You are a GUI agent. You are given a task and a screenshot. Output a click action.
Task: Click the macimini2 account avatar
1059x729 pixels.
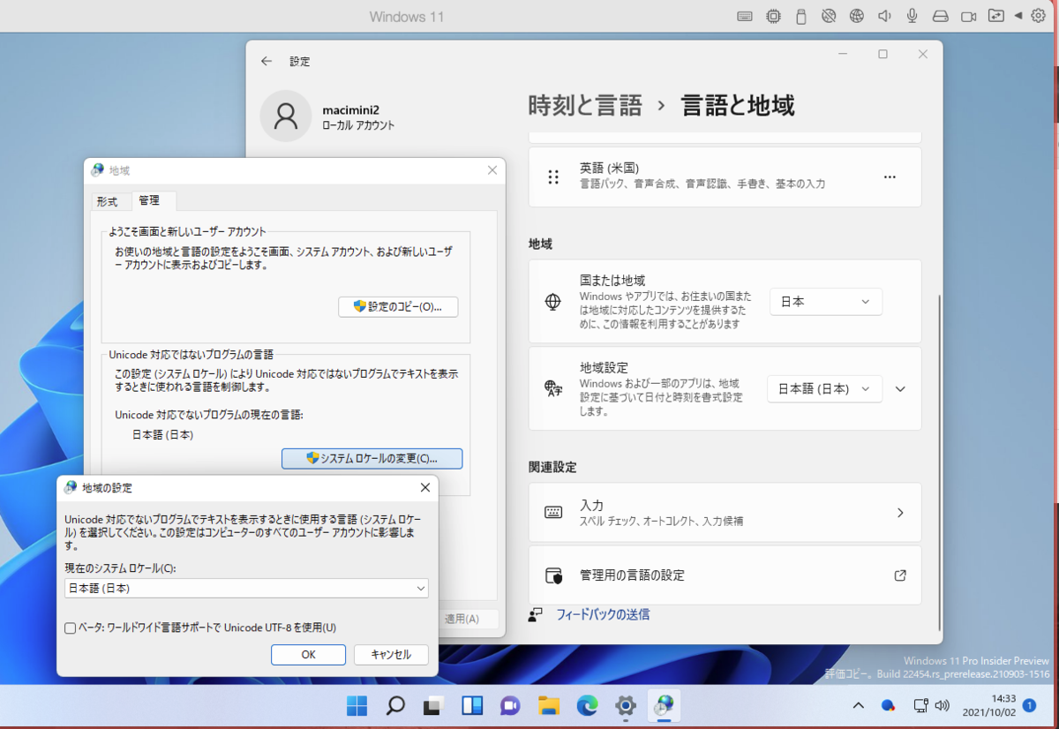click(x=285, y=116)
